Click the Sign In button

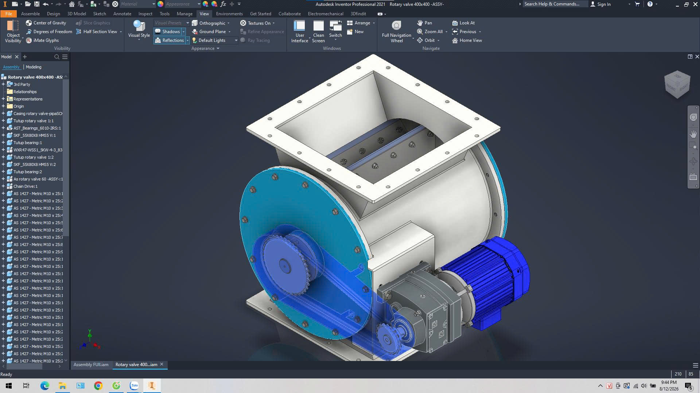point(600,4)
